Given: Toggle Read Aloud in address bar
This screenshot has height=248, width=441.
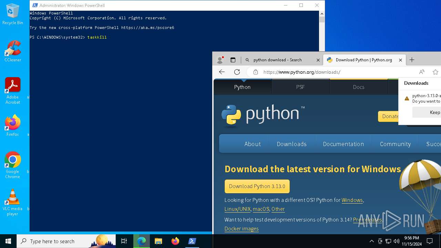Looking at the screenshot, I should click(x=422, y=72).
